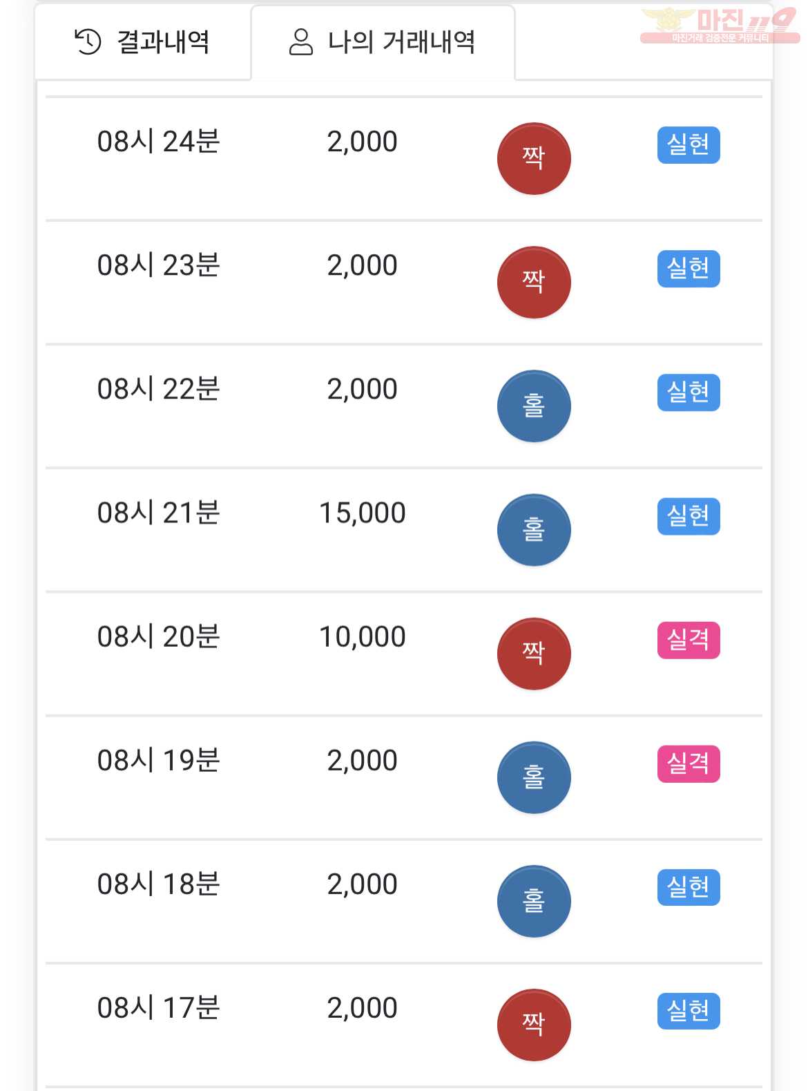Click 실현 badge in 08시 24분 row
The width and height of the screenshot is (808, 1091).
pyautogui.click(x=689, y=145)
